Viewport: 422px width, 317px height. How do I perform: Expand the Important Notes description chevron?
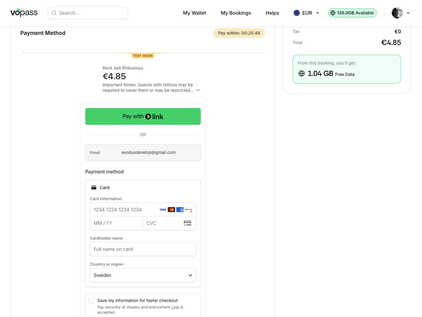point(198,90)
